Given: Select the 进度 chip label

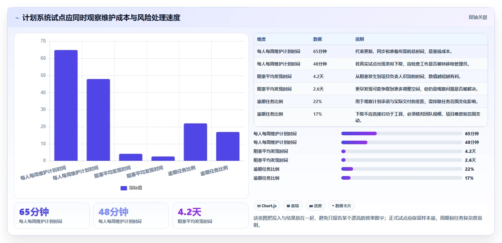Looking at the screenshot, I should click(318, 206).
